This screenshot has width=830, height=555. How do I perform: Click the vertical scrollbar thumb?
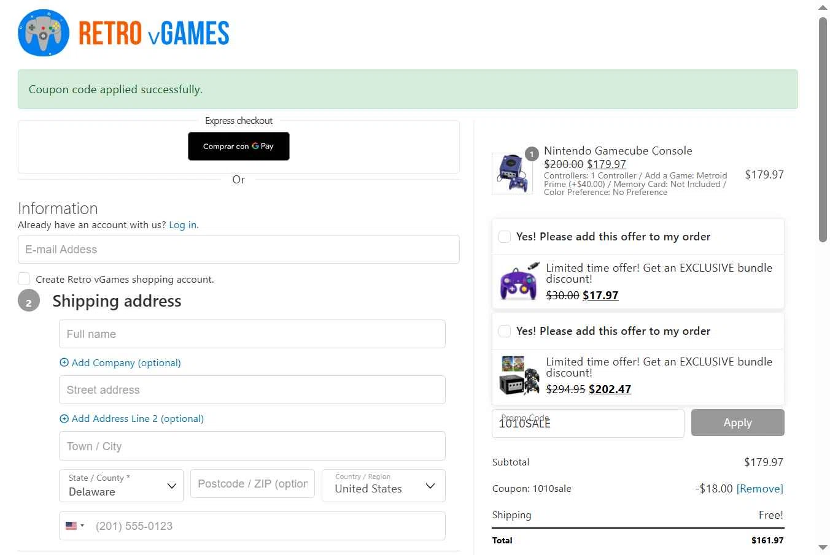(823, 129)
